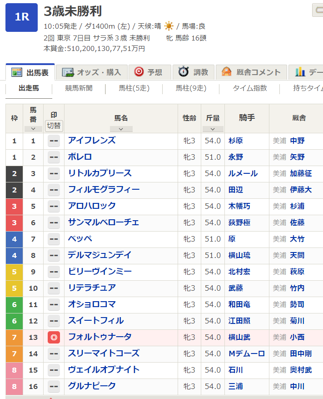Open horse page for ボレロ
This screenshot has width=323, height=399.
[80, 157]
